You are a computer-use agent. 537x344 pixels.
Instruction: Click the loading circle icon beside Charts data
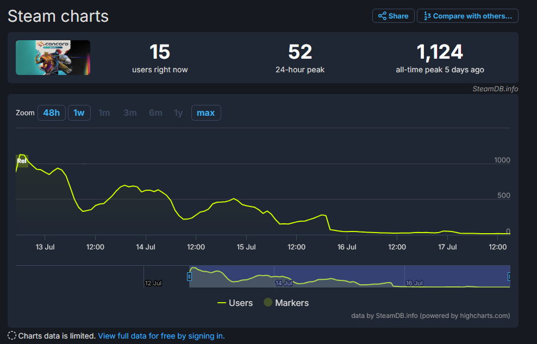12,335
